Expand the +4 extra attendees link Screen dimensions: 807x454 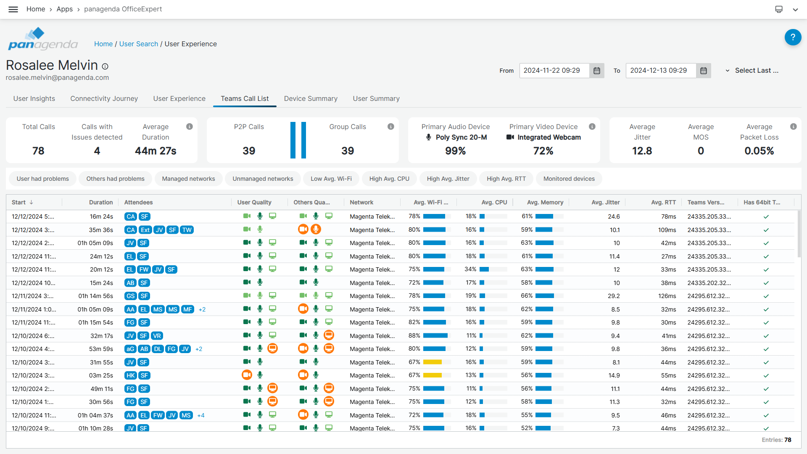pos(201,415)
